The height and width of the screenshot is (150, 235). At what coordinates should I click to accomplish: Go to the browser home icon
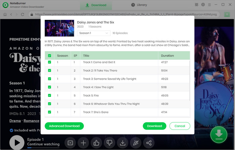click(x=5, y=14)
